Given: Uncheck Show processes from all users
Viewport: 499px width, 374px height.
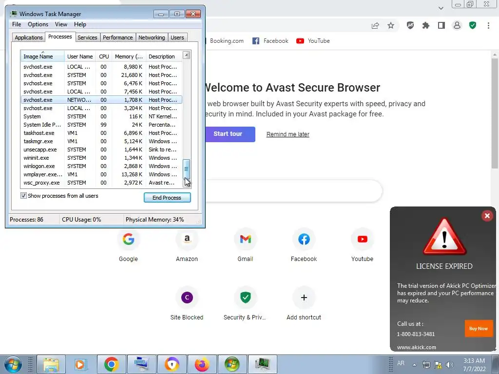Looking at the screenshot, I should point(23,196).
